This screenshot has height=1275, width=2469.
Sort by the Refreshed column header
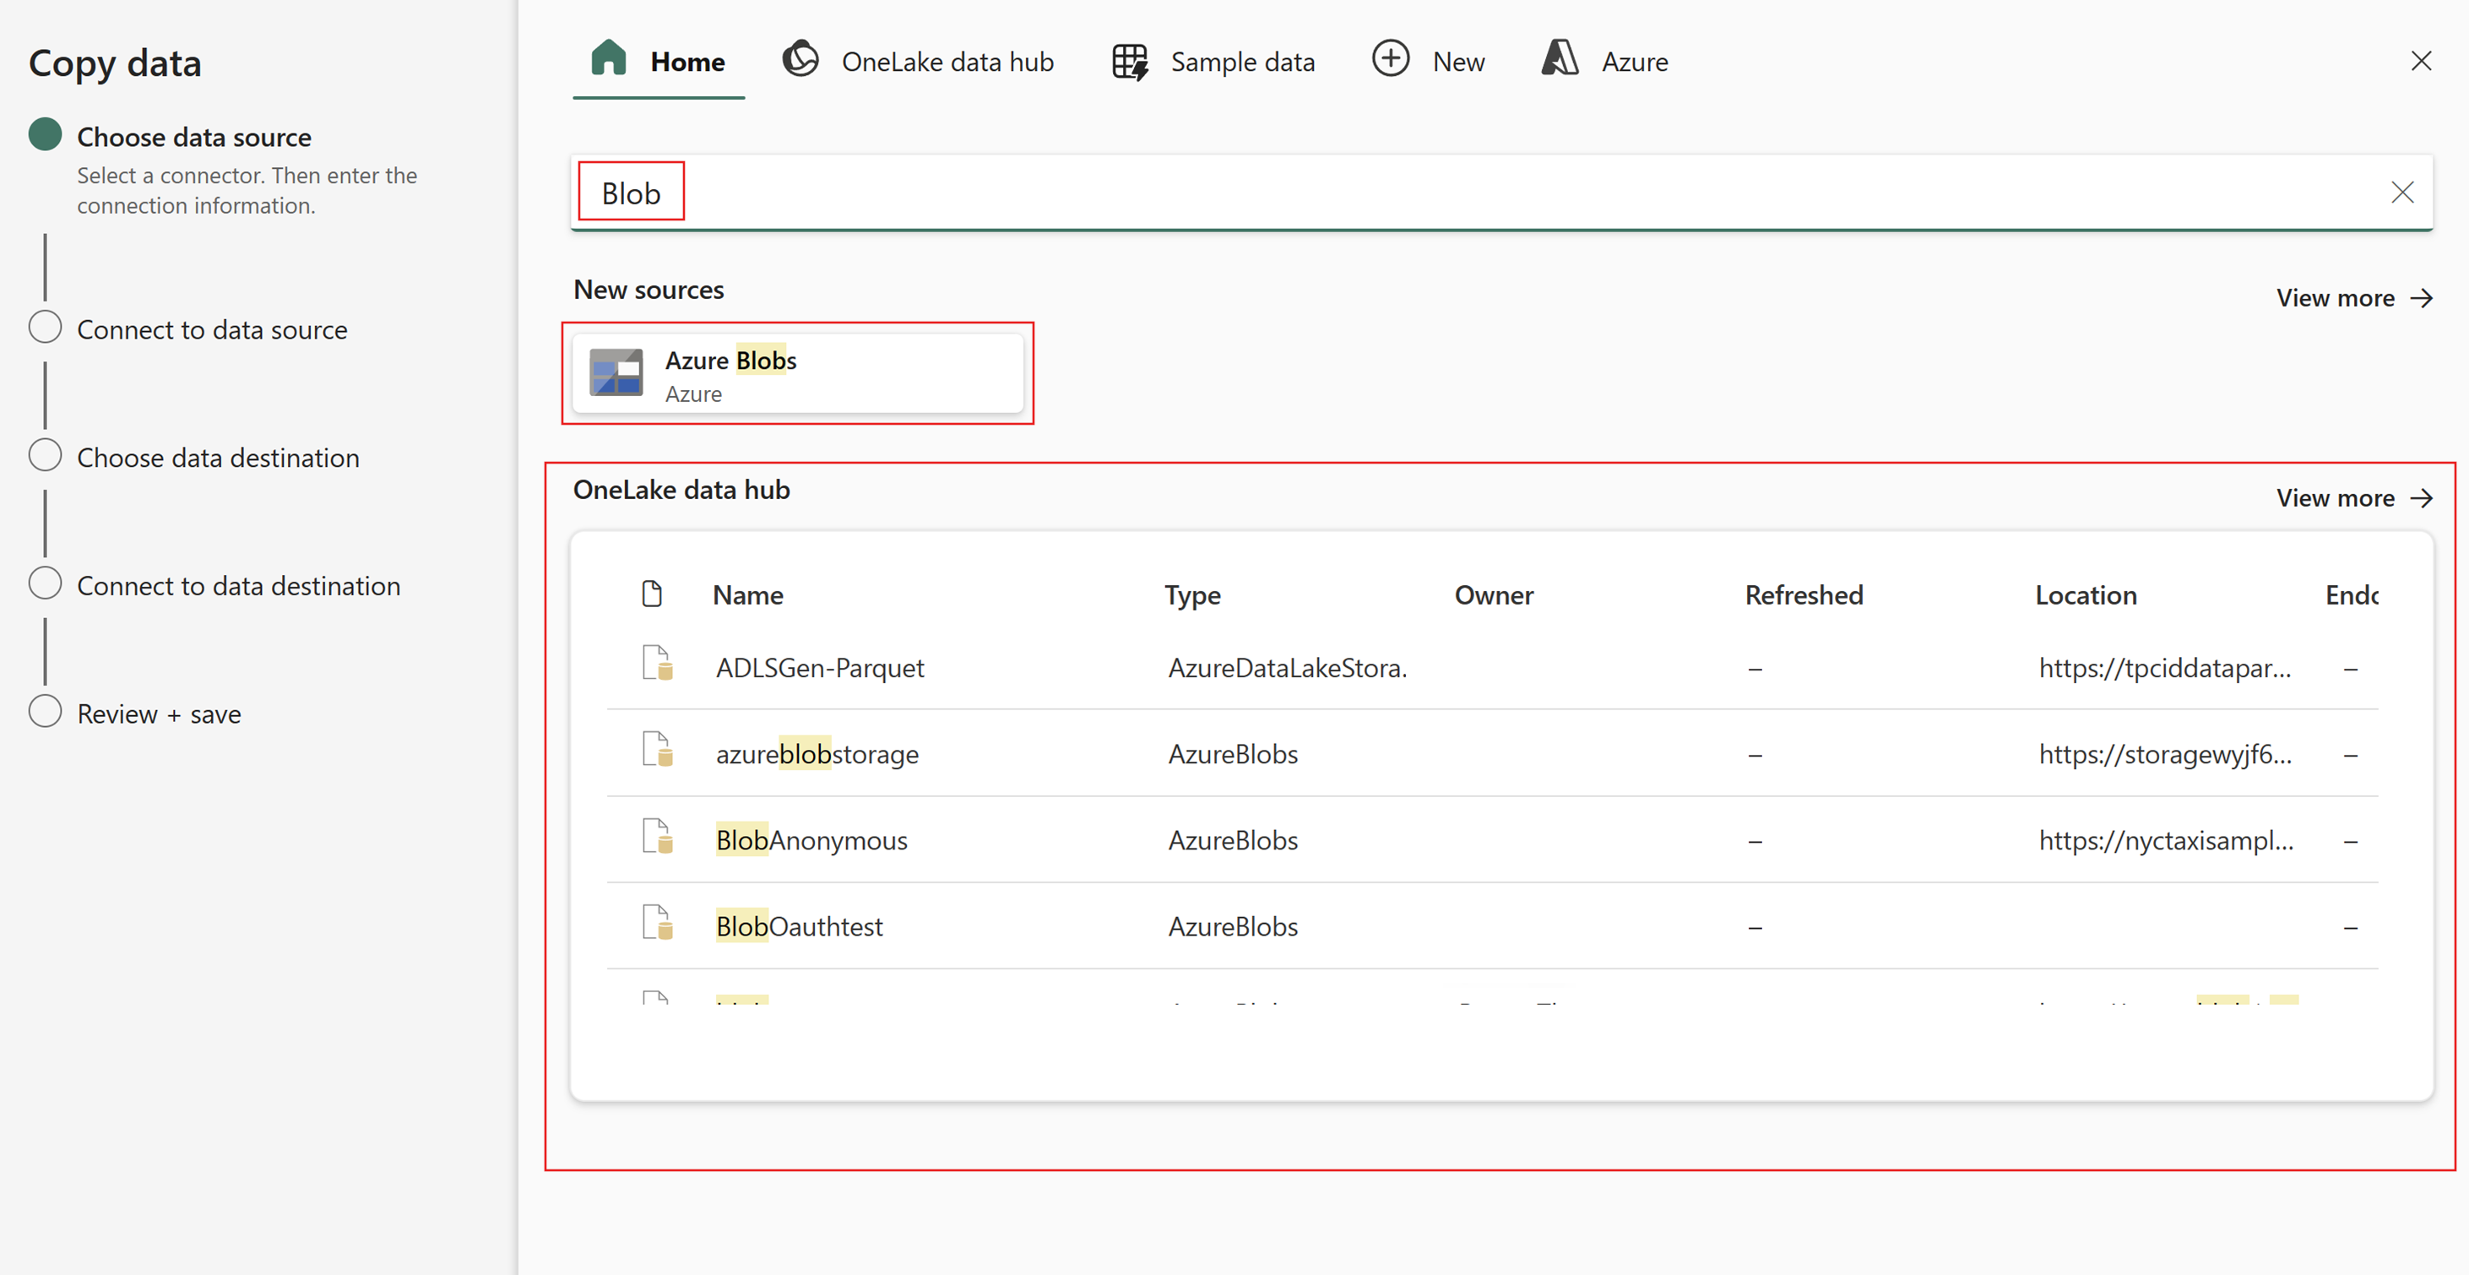pyautogui.click(x=1804, y=595)
